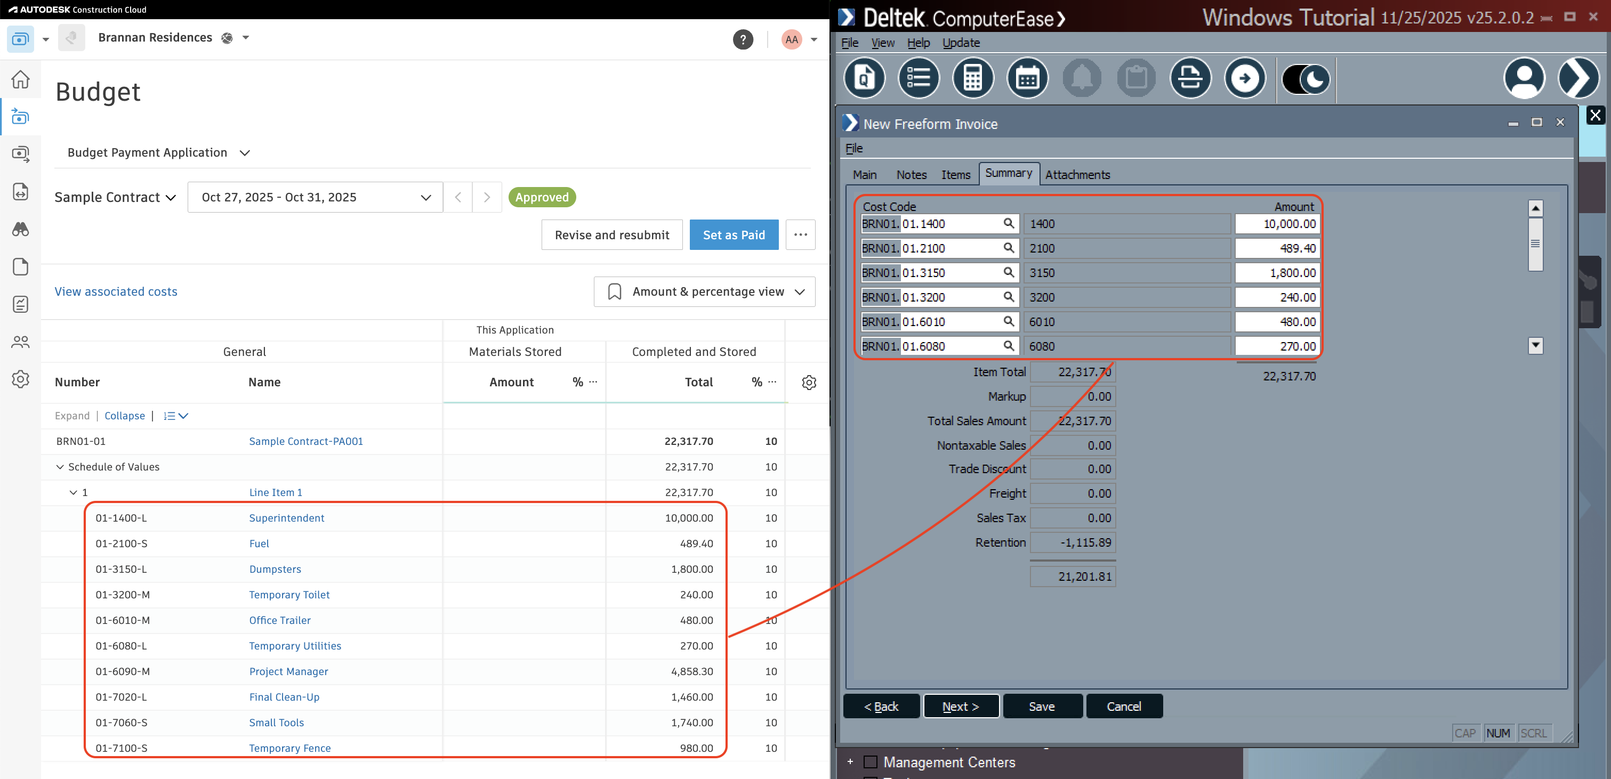Image resolution: width=1611 pixels, height=779 pixels.
Task: Click the Set as Paid button
Action: coord(734,235)
